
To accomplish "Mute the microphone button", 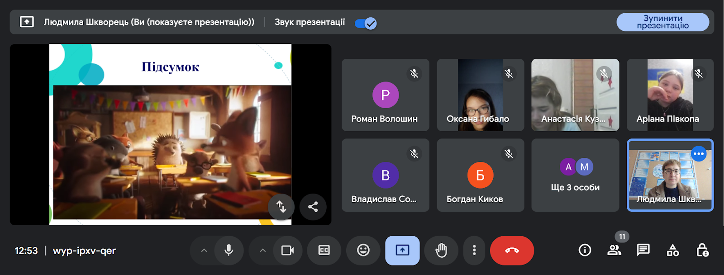I will (x=229, y=250).
